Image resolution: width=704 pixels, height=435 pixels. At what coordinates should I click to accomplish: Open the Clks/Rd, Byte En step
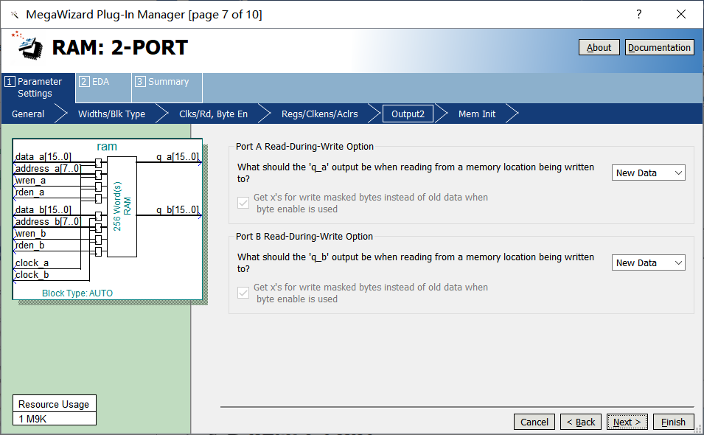[x=213, y=114]
